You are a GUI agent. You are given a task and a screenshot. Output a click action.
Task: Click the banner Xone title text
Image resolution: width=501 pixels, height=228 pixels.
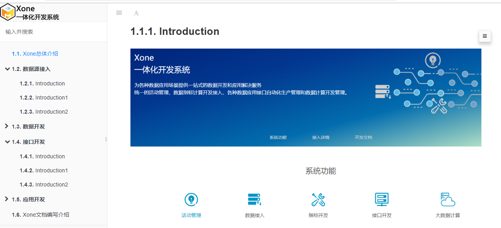[x=144, y=58]
